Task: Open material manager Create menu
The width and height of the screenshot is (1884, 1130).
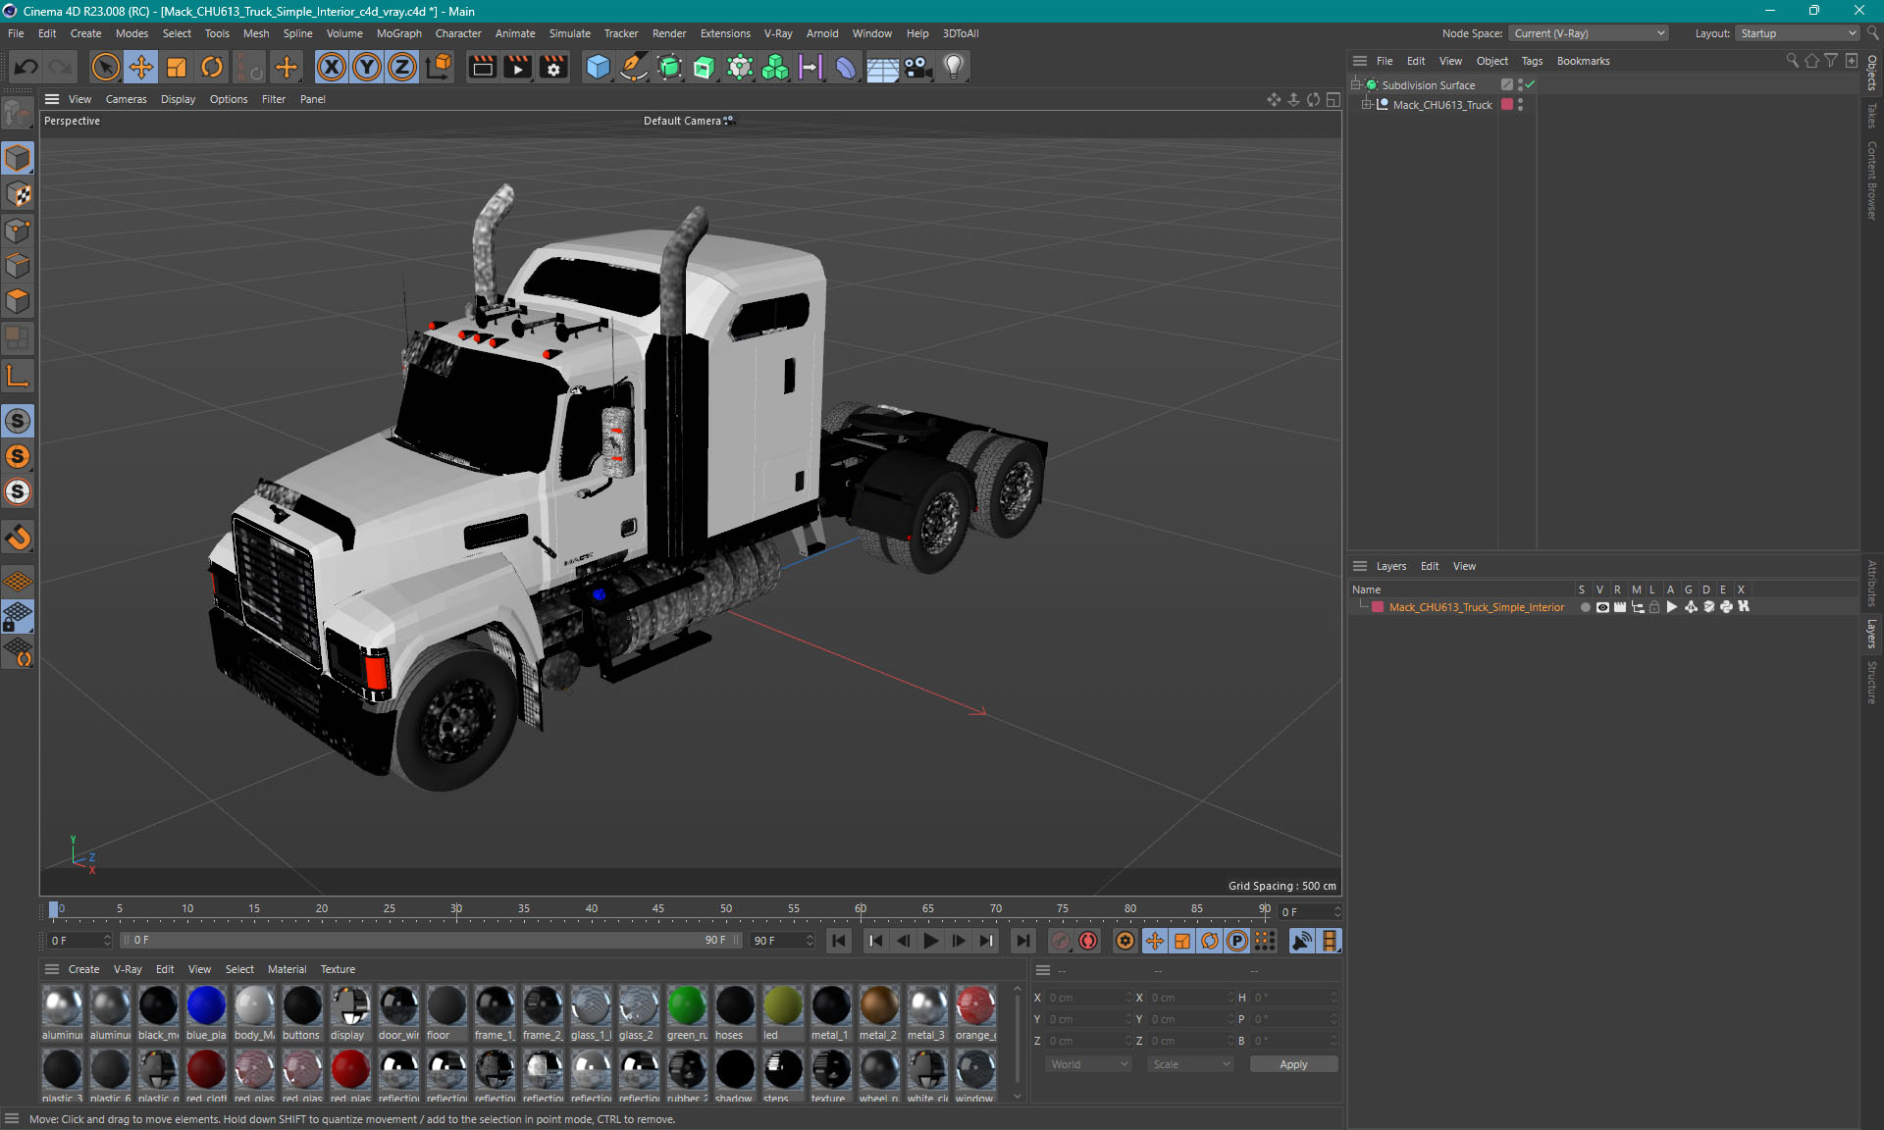Action: [83, 969]
